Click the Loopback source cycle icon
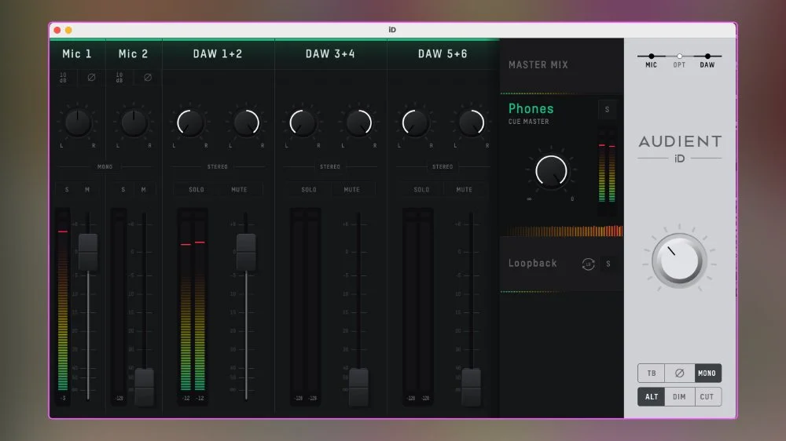Image resolution: width=786 pixels, height=441 pixels. pos(588,264)
